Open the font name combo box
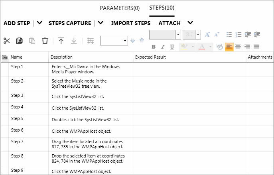The width and height of the screenshot is (274, 175). 177,35
